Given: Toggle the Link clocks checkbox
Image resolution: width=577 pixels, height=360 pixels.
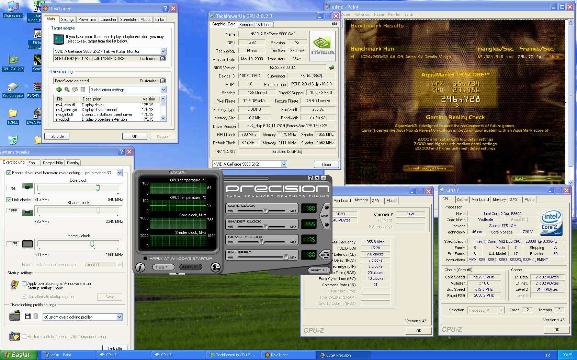Looking at the screenshot, I should click(x=9, y=200).
